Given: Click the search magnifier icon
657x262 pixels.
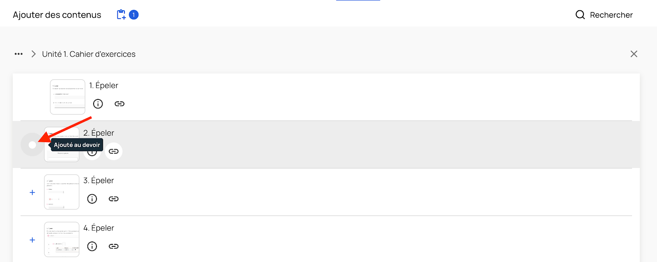Looking at the screenshot, I should pyautogui.click(x=580, y=15).
